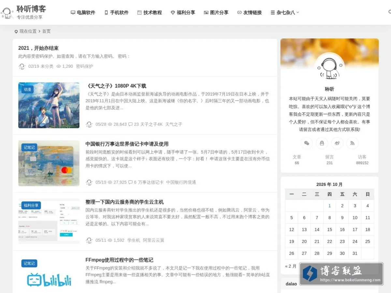Click the 动漫 category badge
This screenshot has width=391, height=293.
coord(27,89)
